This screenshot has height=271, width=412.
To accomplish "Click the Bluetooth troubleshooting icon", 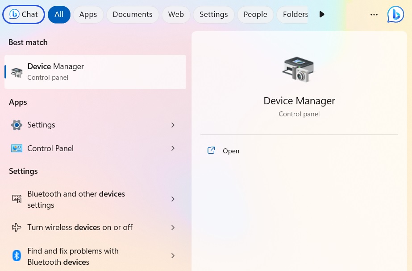I will 17,255.
